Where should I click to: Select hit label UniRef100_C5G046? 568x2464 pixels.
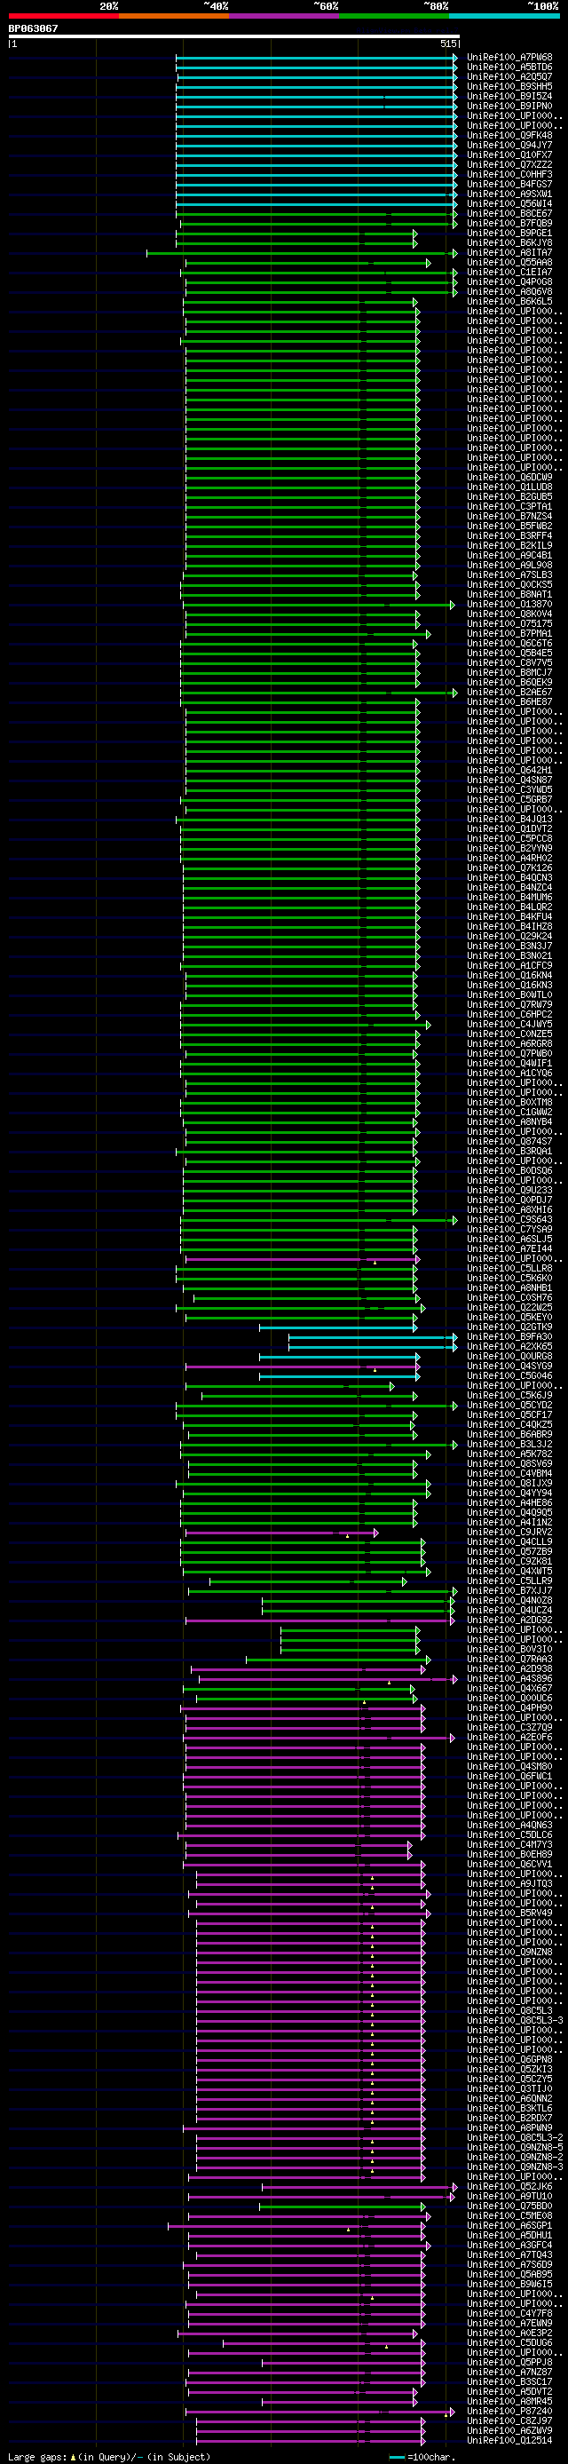pyautogui.click(x=509, y=1376)
